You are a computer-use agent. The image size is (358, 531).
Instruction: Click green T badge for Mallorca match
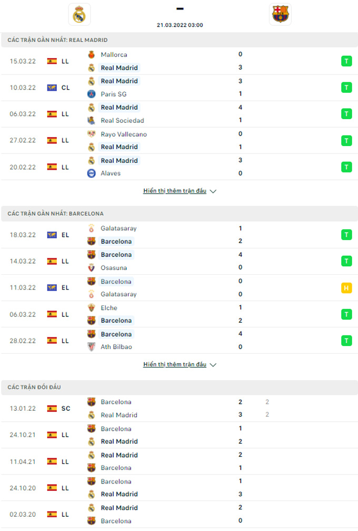[346, 61]
